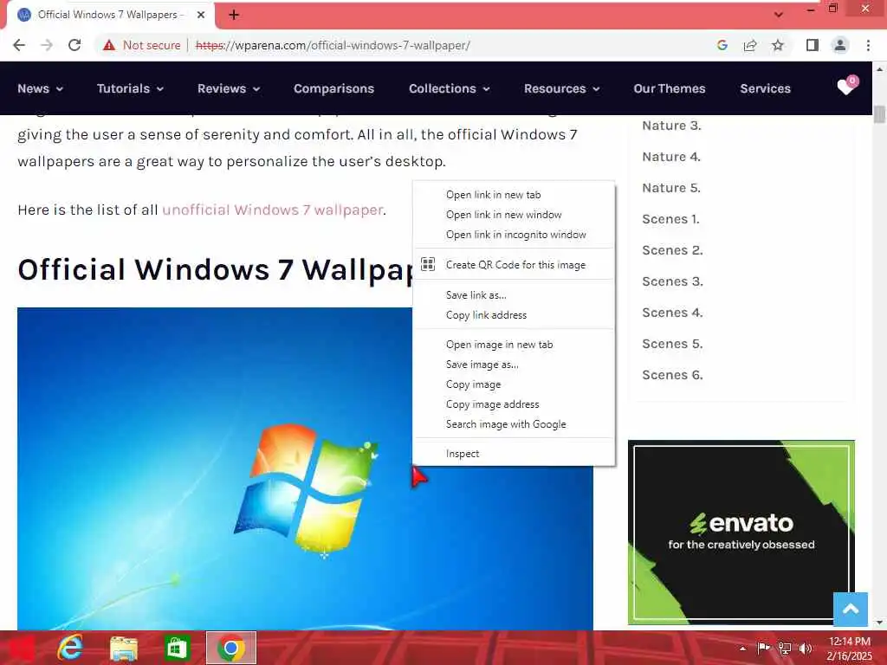Jump to Nature 3. in sidebar

pyautogui.click(x=671, y=126)
